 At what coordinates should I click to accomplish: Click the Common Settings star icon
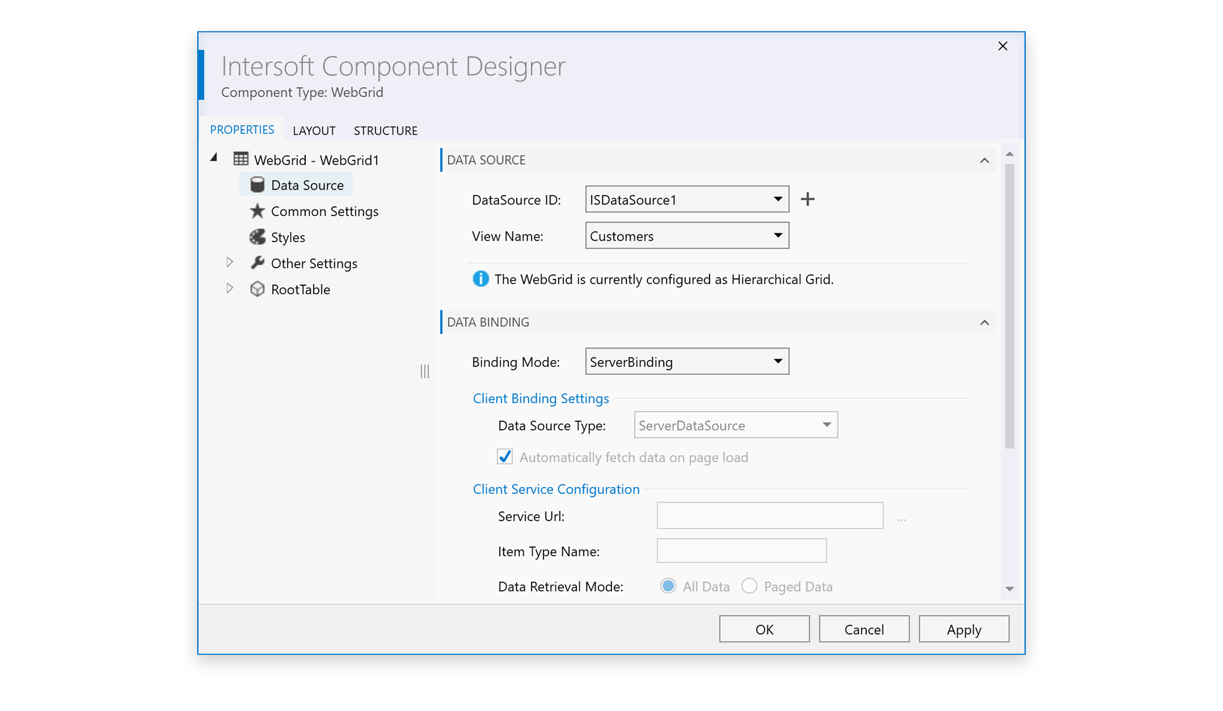pyautogui.click(x=257, y=211)
